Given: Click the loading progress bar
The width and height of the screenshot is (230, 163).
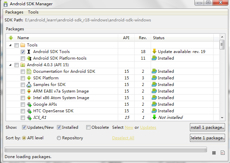Looking at the screenshot, I should [x=106, y=149].
